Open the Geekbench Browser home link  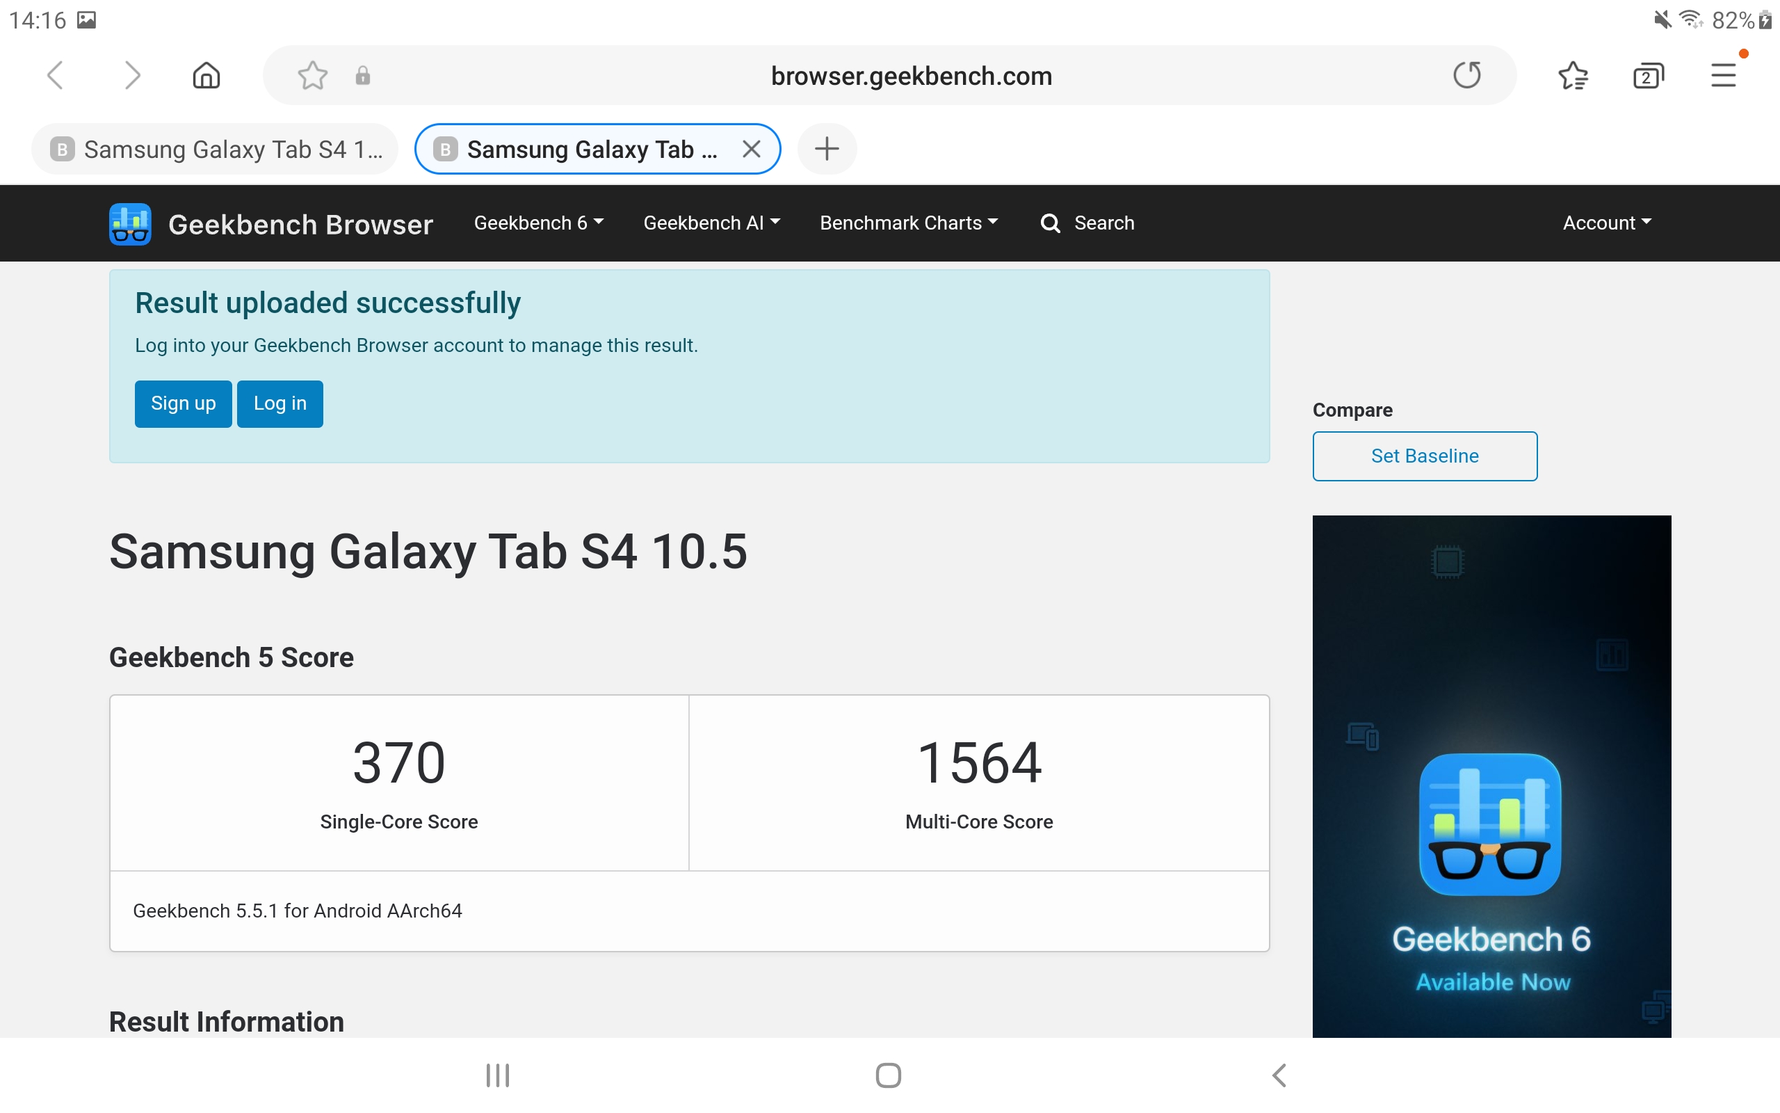(300, 224)
